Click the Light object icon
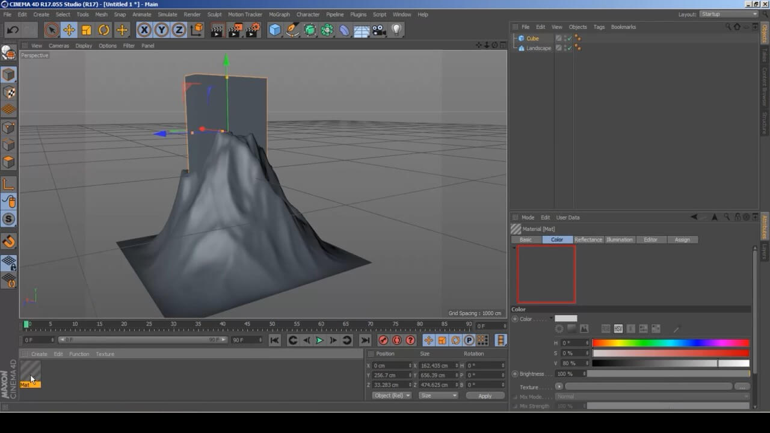 396,30
